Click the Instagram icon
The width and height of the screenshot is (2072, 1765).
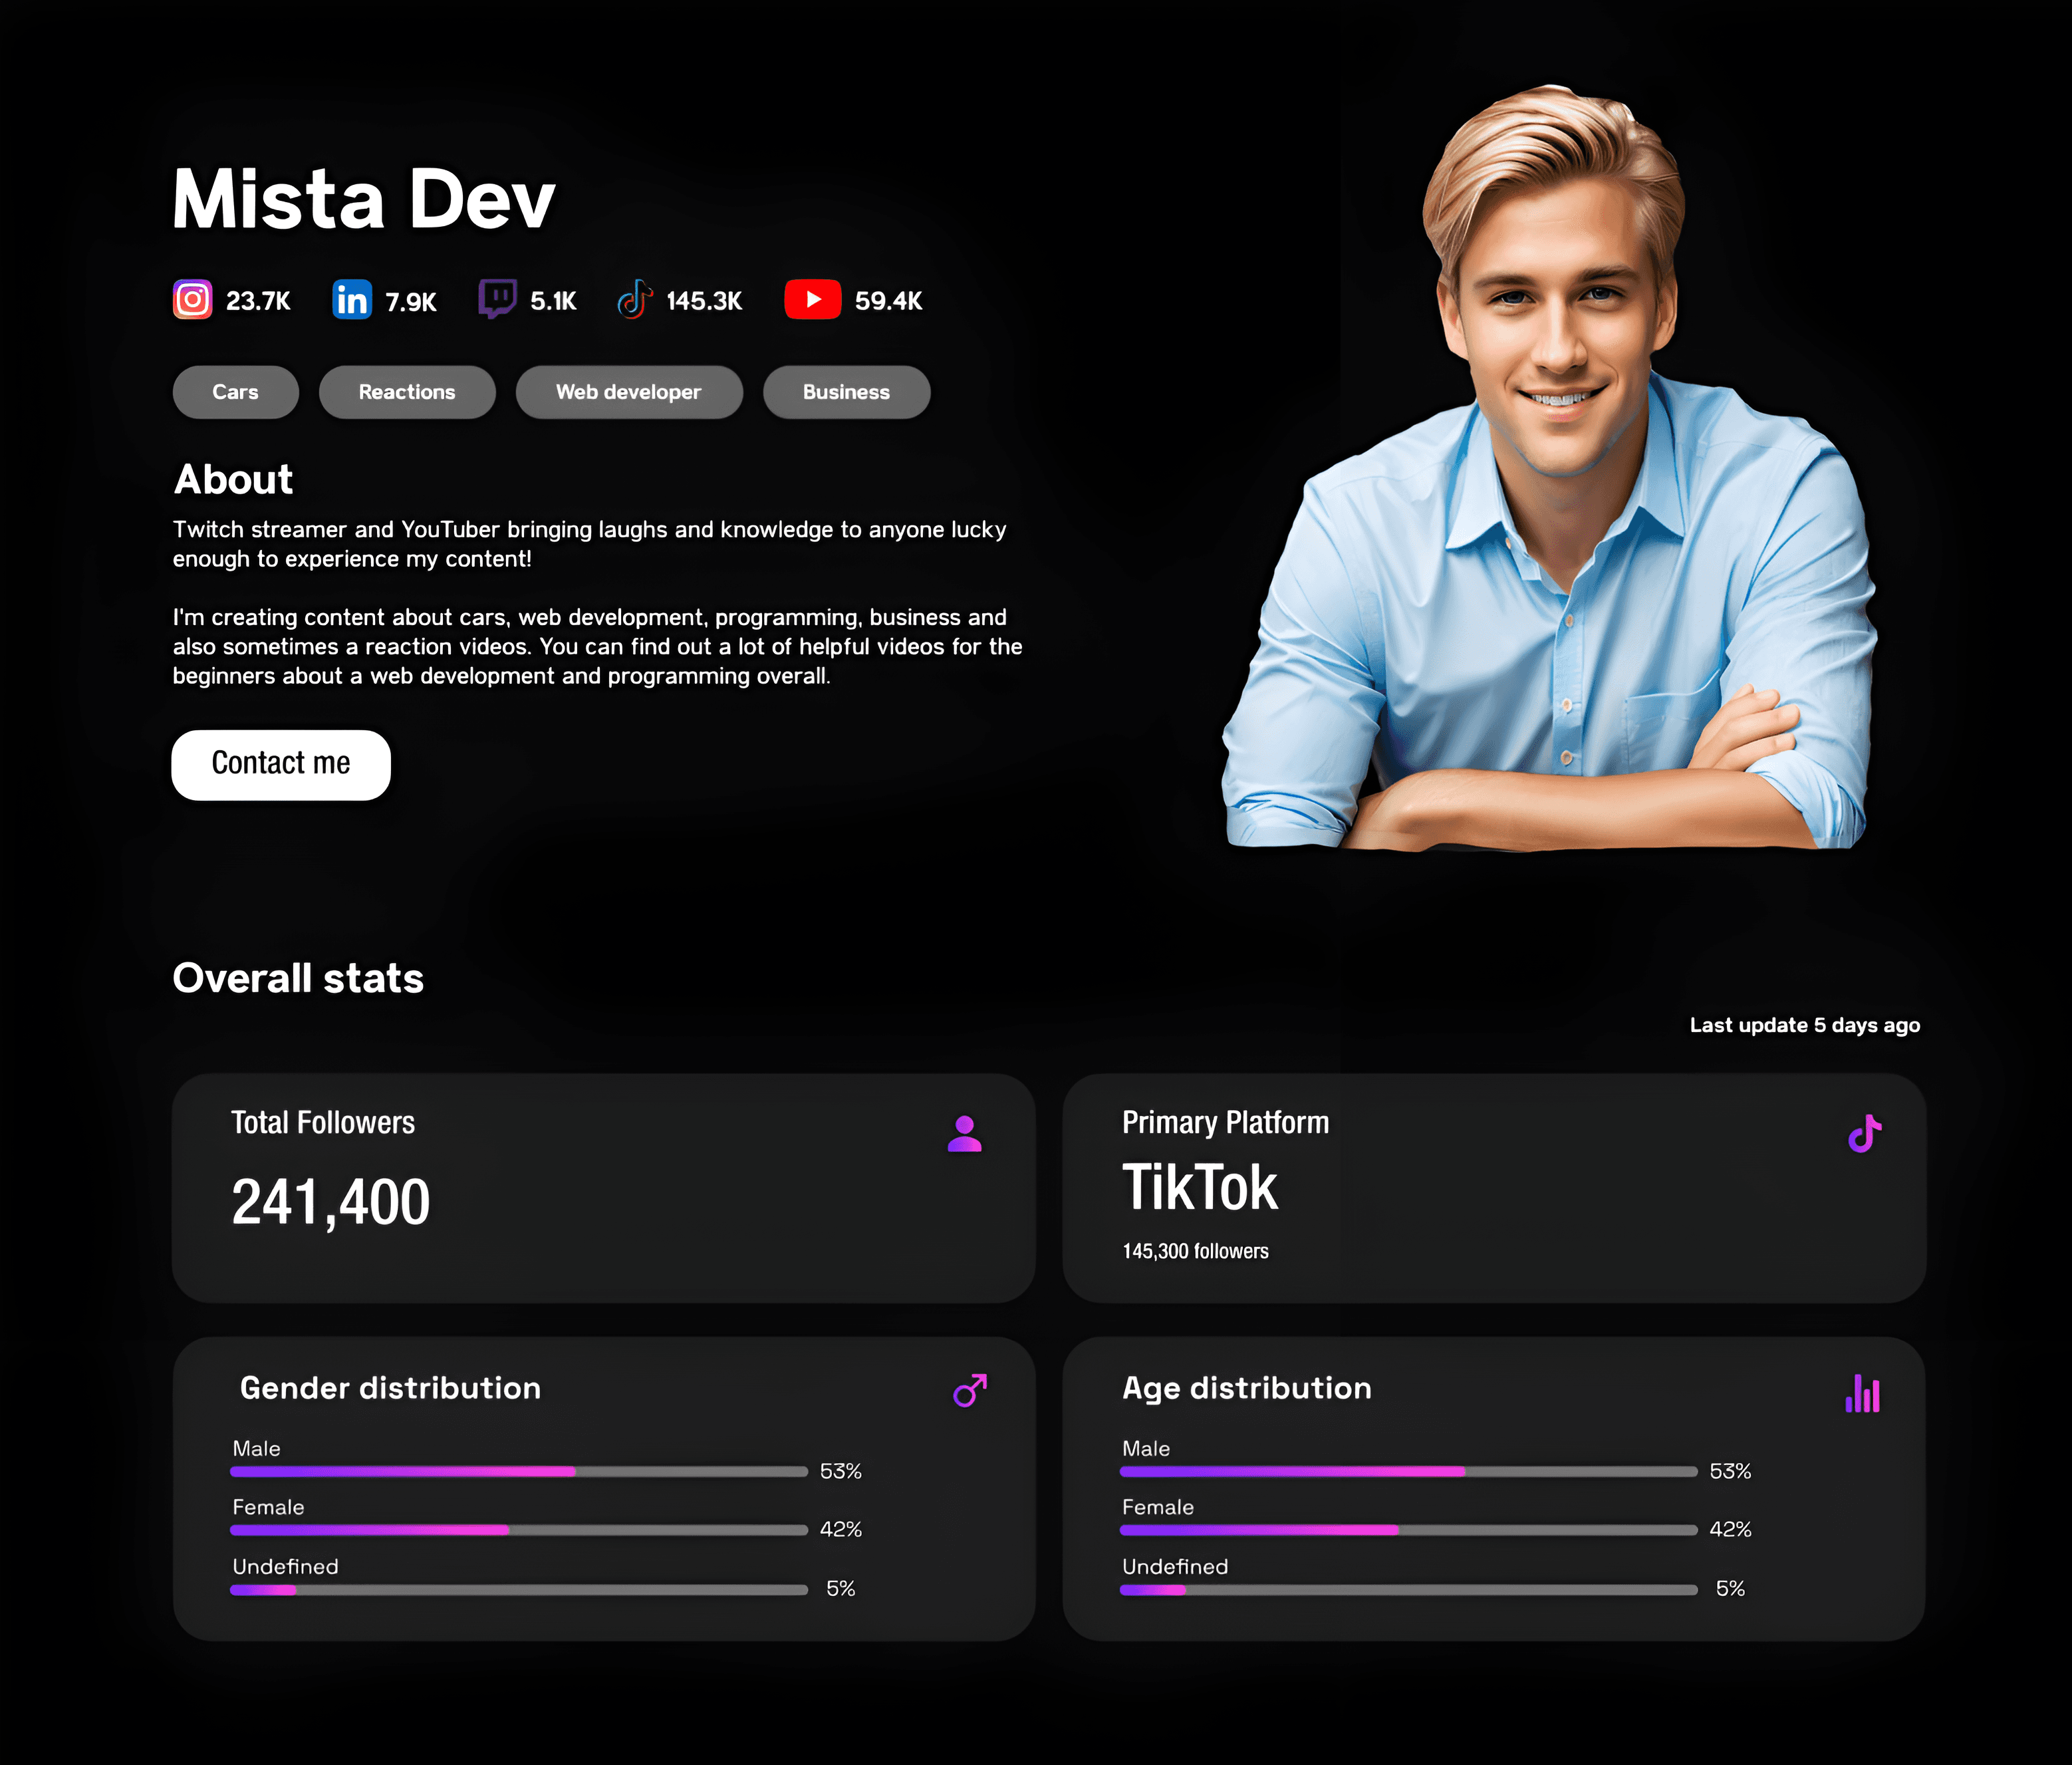tap(188, 298)
